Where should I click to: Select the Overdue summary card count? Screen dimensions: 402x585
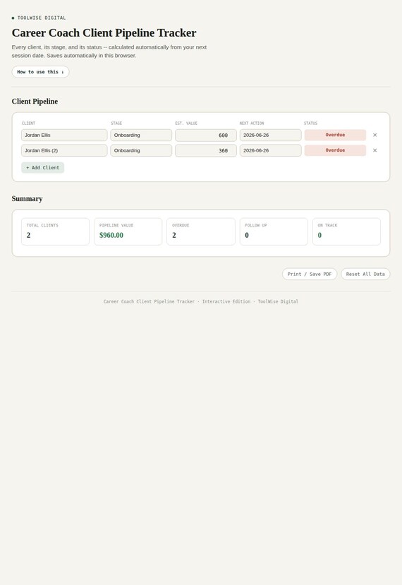click(174, 235)
